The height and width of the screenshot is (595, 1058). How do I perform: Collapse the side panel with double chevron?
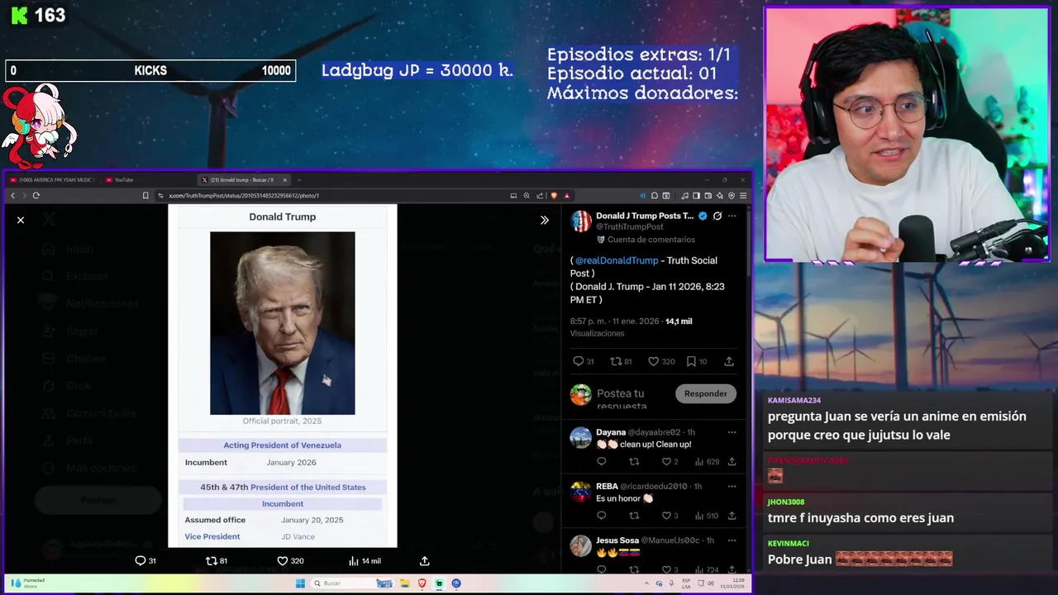tap(544, 220)
